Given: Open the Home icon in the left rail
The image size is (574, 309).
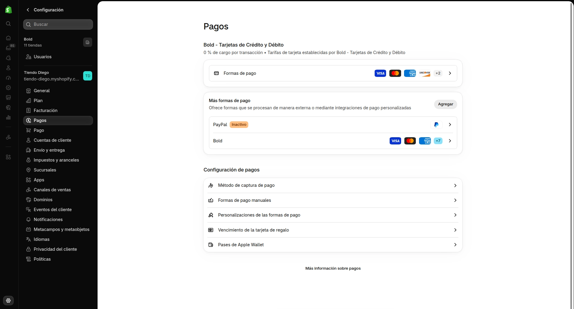Looking at the screenshot, I should click(x=8, y=38).
